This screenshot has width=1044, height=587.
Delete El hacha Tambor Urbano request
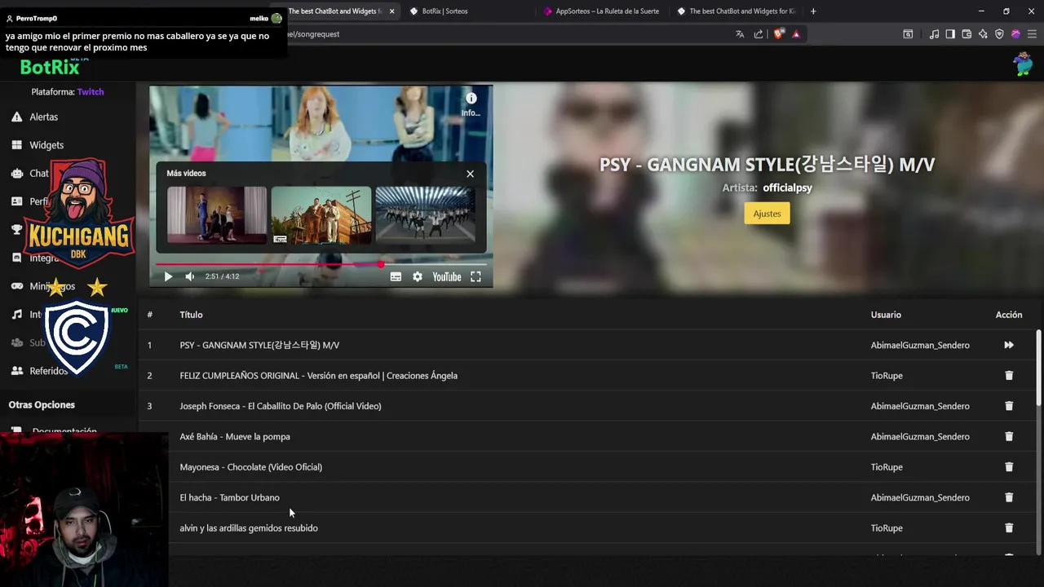pyautogui.click(x=1009, y=497)
